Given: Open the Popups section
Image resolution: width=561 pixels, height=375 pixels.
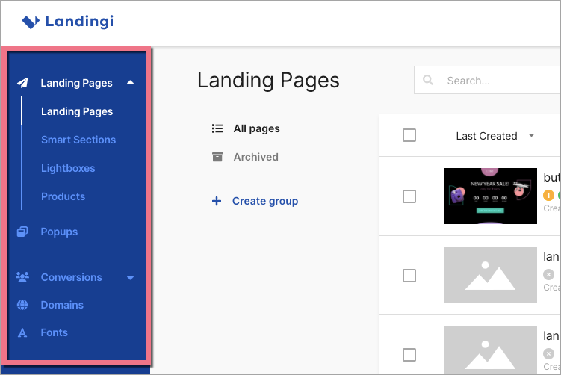Looking at the screenshot, I should [x=59, y=232].
